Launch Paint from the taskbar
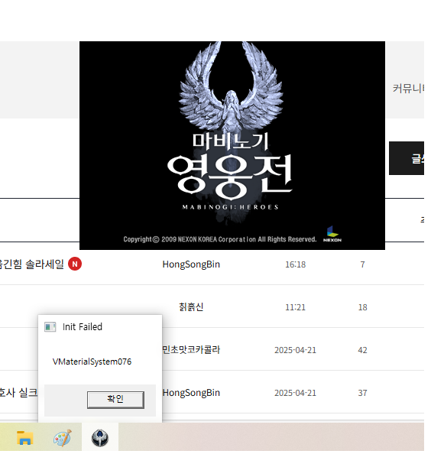The height and width of the screenshot is (454, 431). 62,438
